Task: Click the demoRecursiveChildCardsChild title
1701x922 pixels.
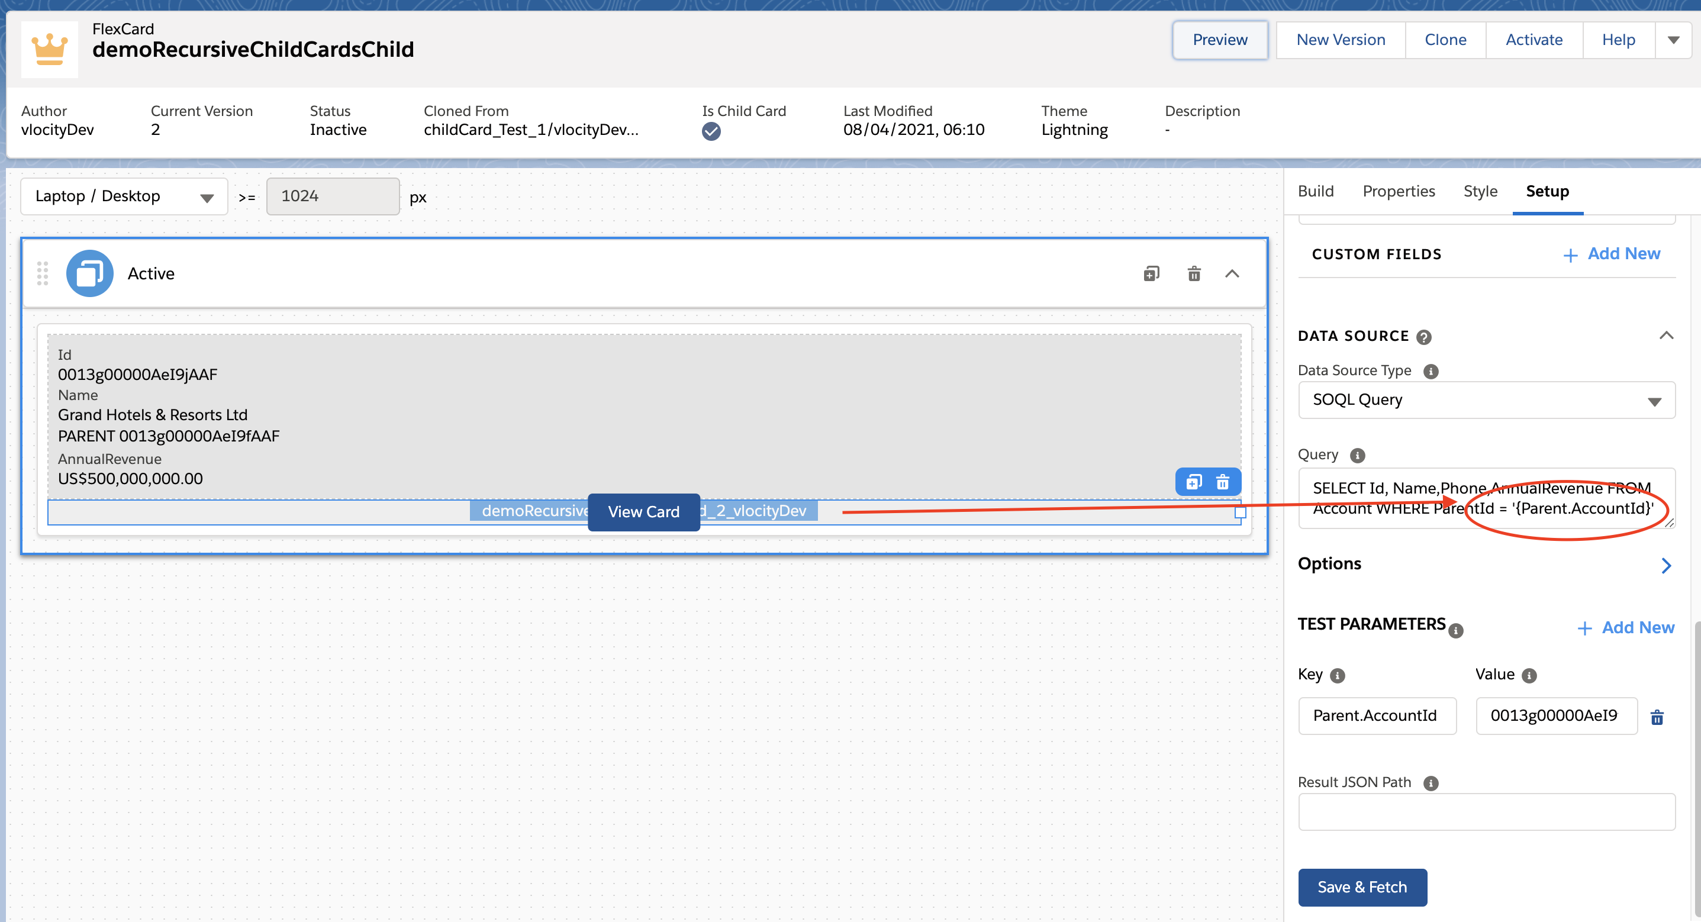Action: point(253,49)
